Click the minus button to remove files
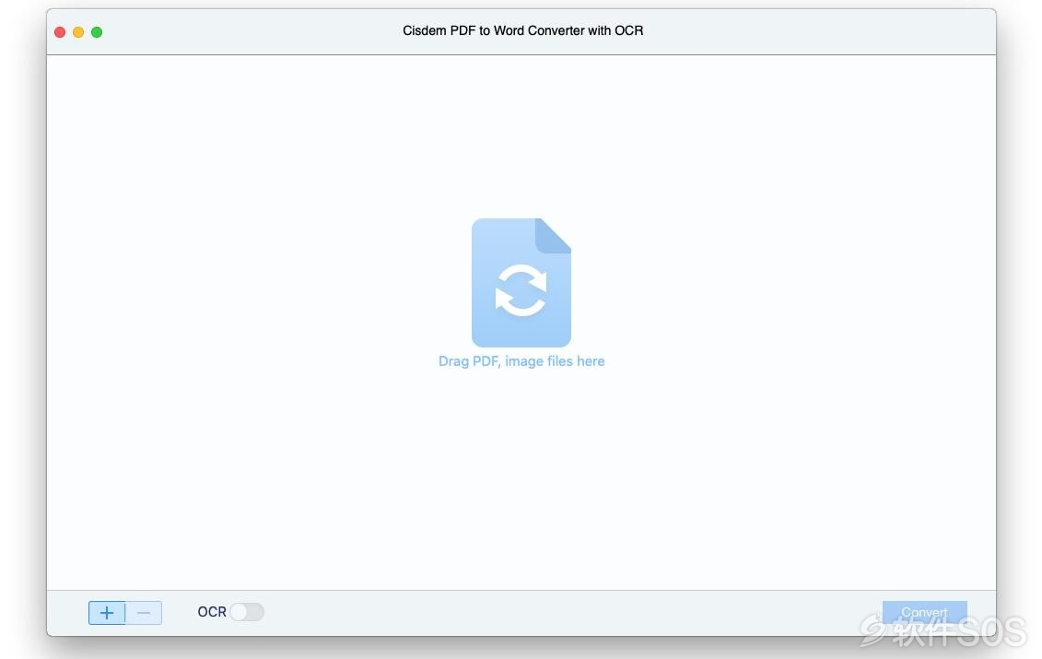 [x=144, y=612]
